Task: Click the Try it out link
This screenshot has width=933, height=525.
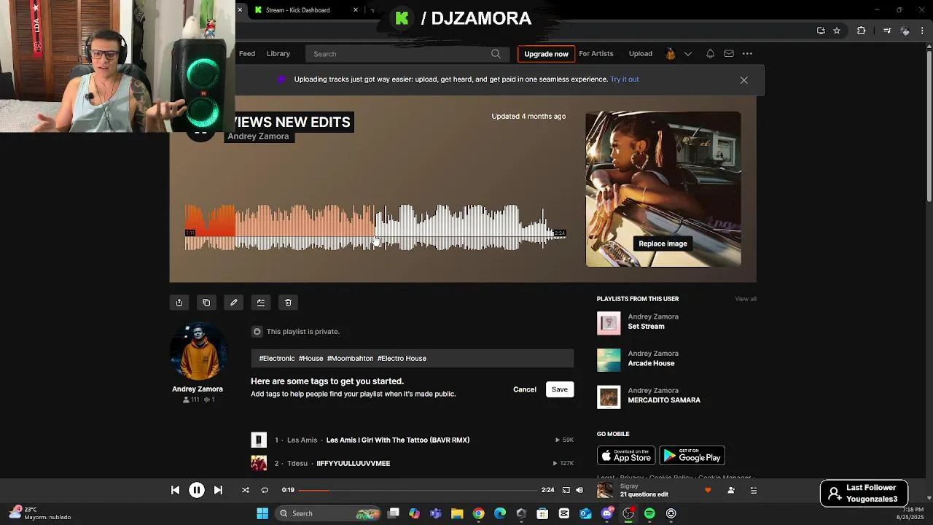Action: [625, 79]
